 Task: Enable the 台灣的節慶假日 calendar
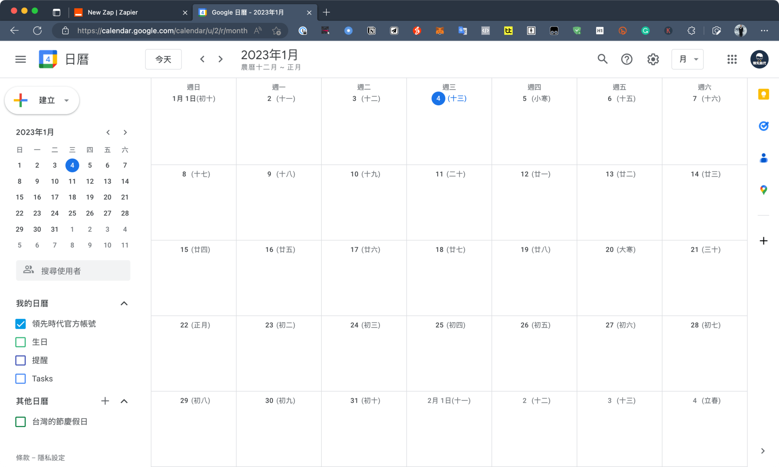tap(21, 421)
